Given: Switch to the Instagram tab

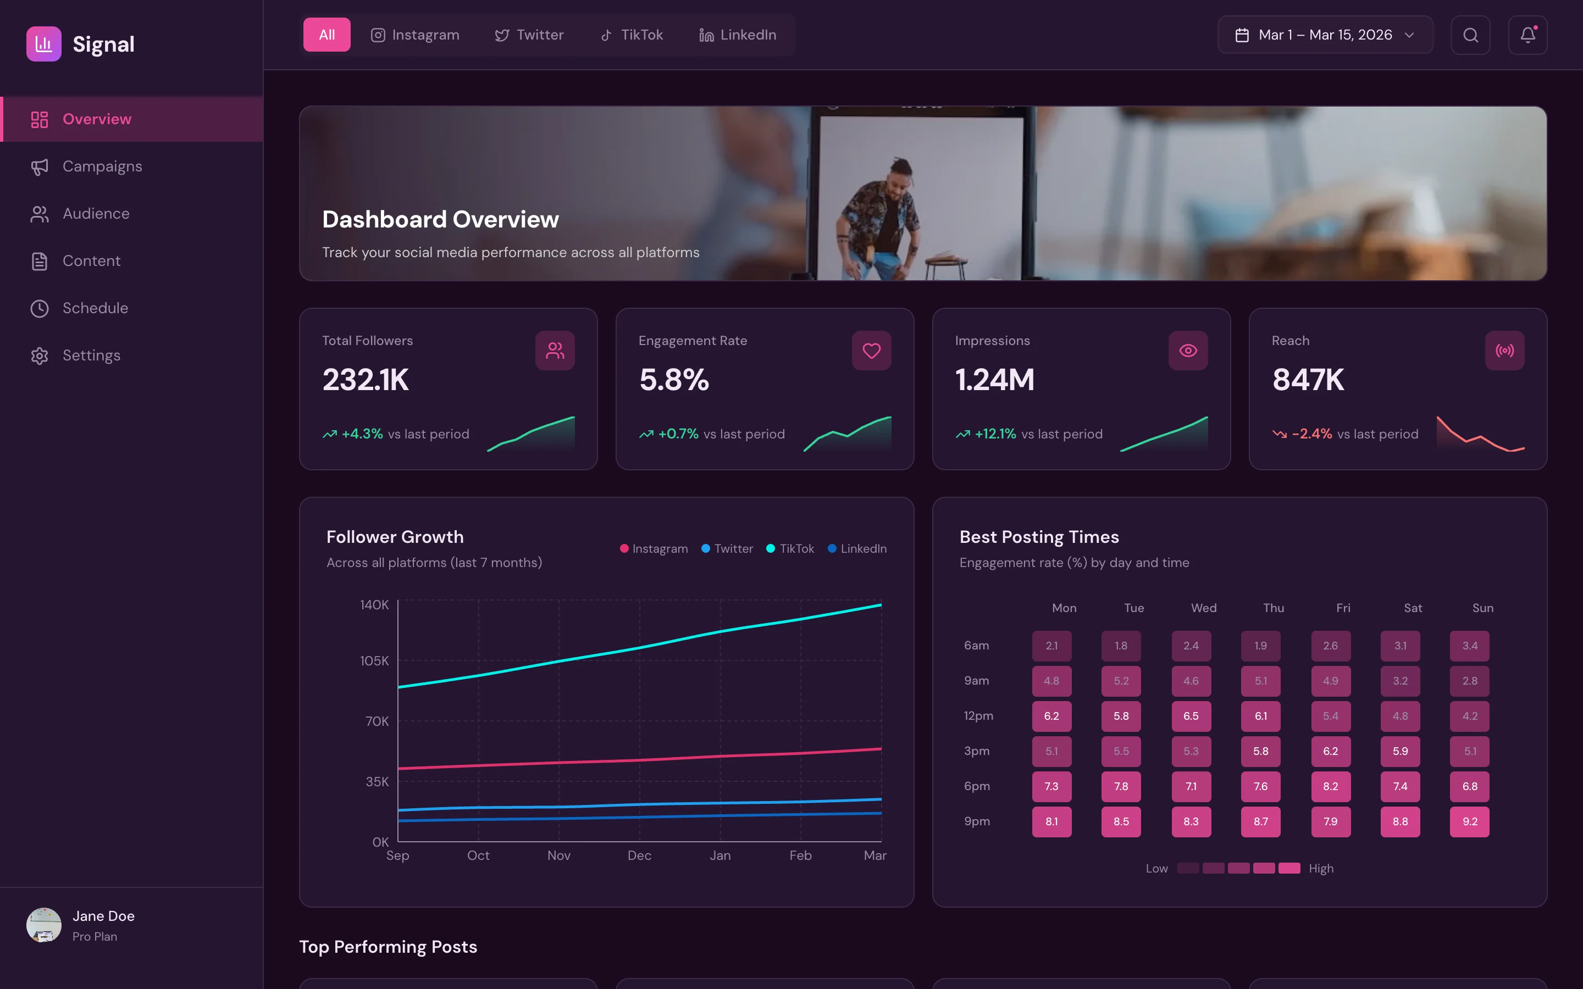Looking at the screenshot, I should (416, 35).
